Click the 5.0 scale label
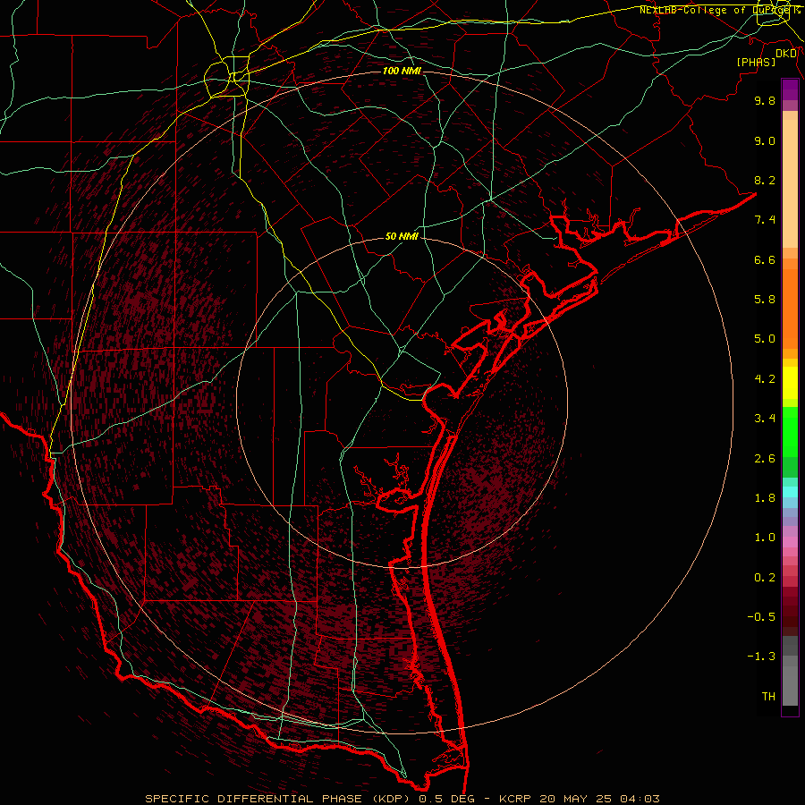 765,339
